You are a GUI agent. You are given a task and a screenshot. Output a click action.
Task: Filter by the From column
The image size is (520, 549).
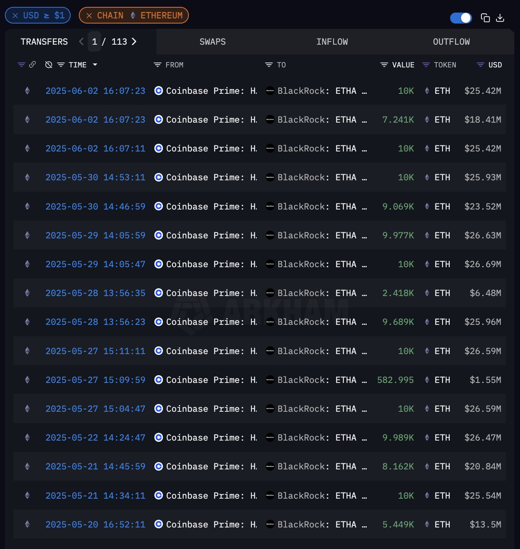(158, 65)
